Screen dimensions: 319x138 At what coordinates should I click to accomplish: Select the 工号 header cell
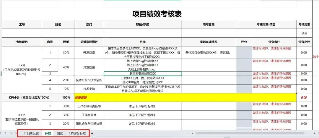click(22, 24)
